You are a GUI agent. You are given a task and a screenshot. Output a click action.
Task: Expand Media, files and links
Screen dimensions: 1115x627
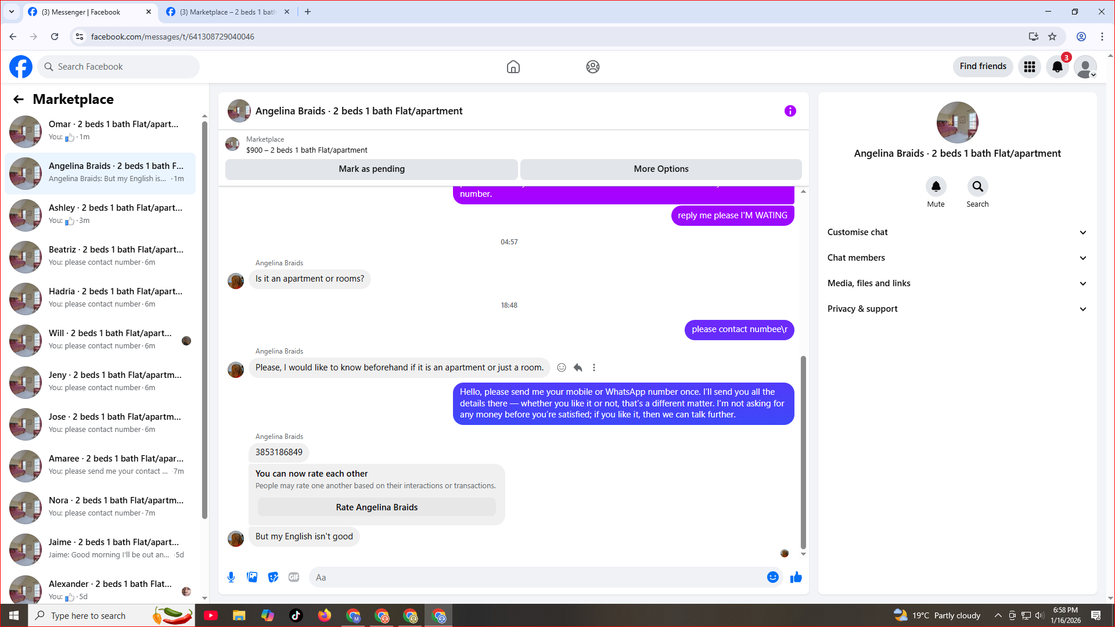pos(956,283)
